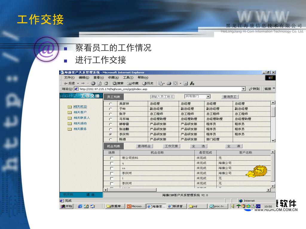Check the box for opportunity ss
This screenshot has width=306, height=229.
[112, 168]
